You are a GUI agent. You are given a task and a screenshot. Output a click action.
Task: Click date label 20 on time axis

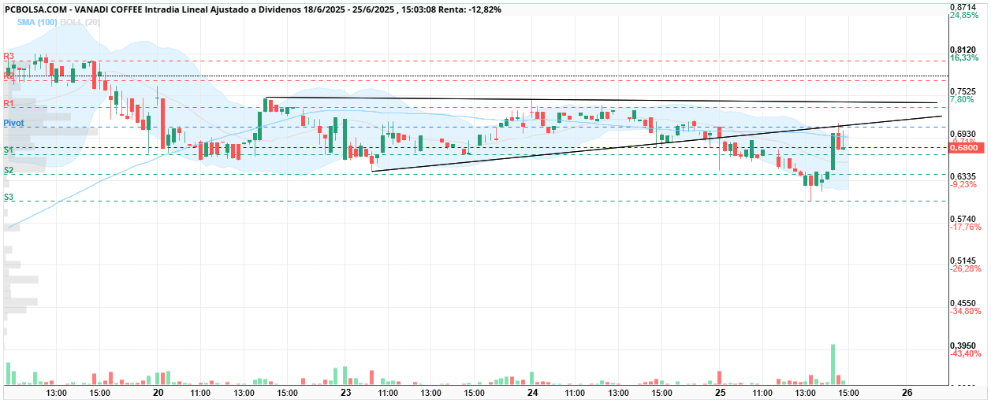tap(158, 392)
